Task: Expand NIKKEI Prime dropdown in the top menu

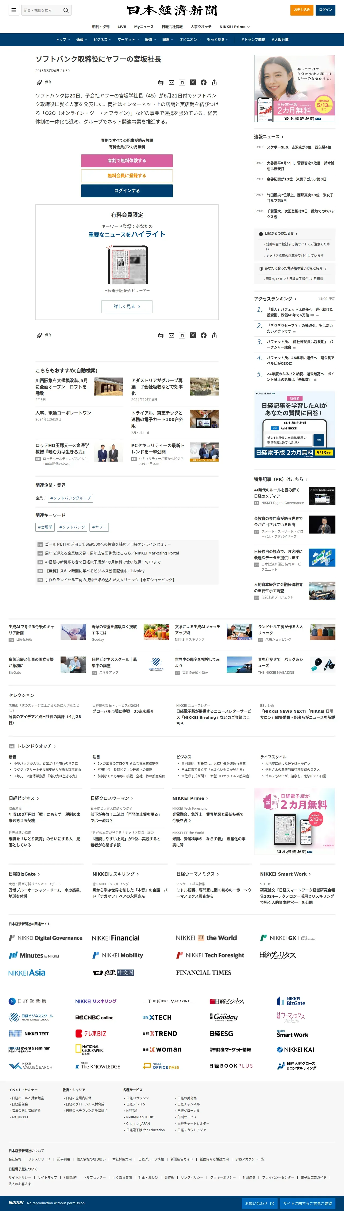Action: (235, 27)
